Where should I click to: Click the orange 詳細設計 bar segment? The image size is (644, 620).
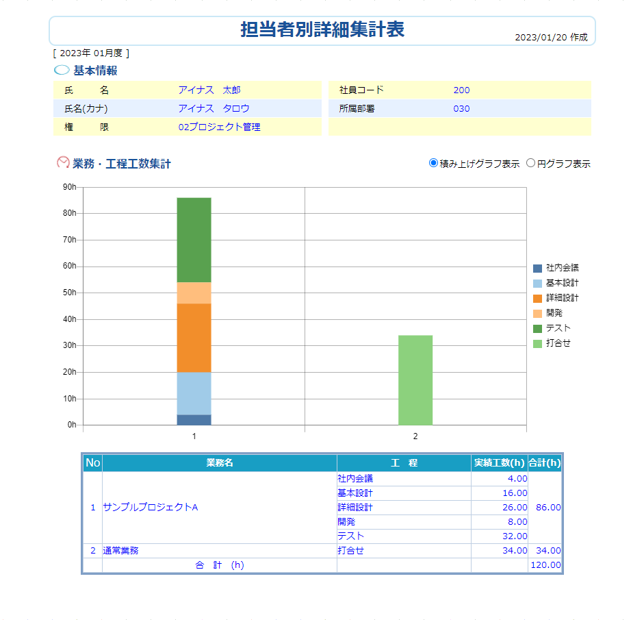194,338
